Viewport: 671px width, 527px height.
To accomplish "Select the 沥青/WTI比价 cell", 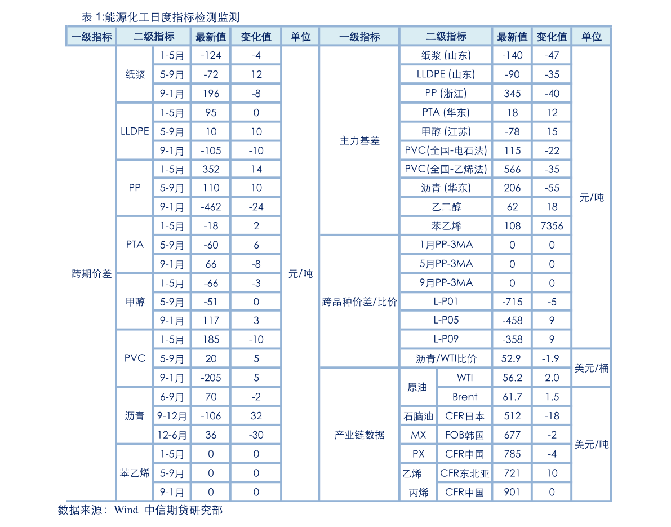I will pyautogui.click(x=446, y=358).
